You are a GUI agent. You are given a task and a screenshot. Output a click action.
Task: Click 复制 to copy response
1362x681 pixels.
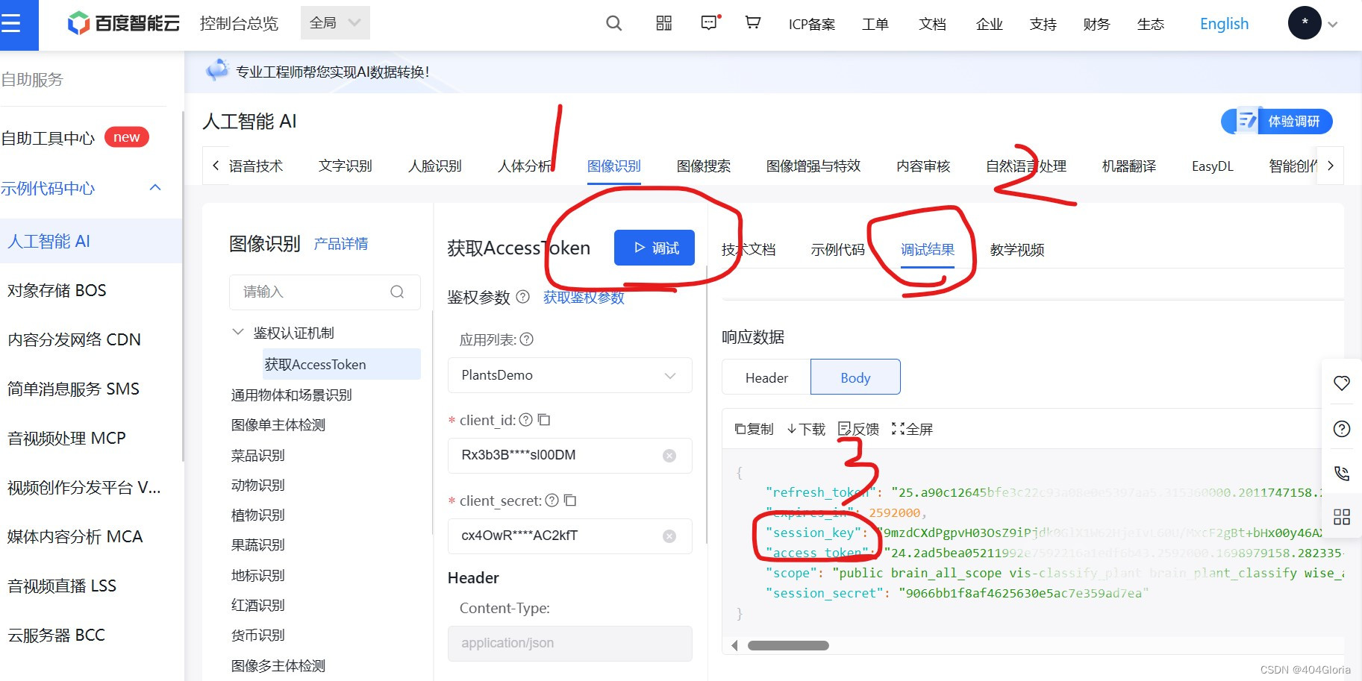(x=754, y=429)
